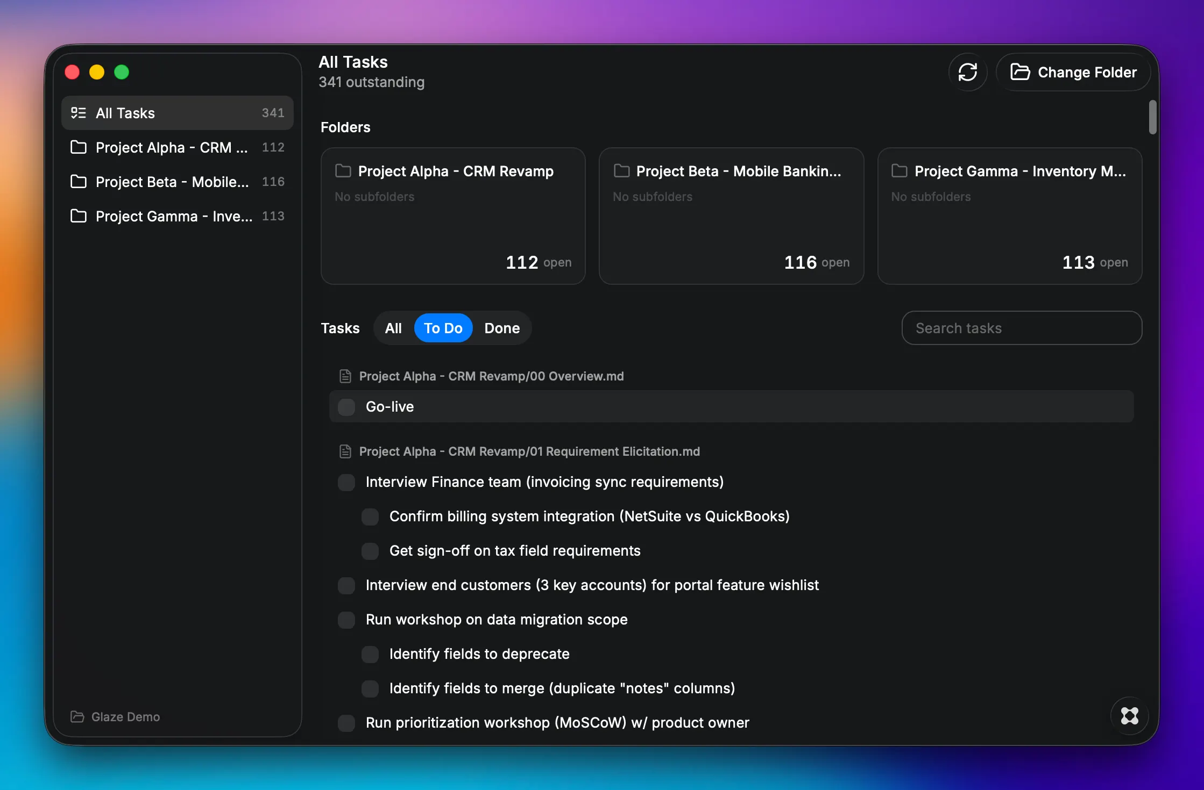This screenshot has height=790, width=1204.
Task: Switch to the Done filter tab
Action: (x=502, y=328)
